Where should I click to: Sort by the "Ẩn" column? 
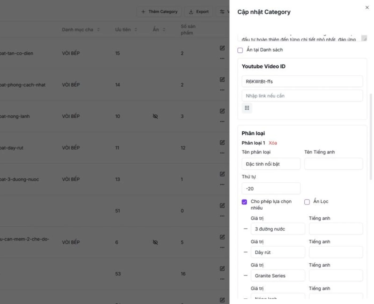point(164,29)
